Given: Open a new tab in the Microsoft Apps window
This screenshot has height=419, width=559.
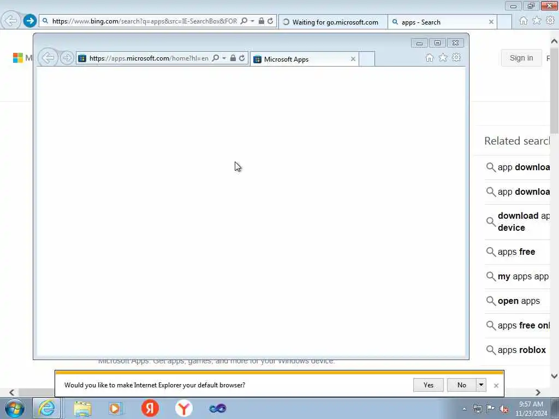Looking at the screenshot, I should click(367, 59).
